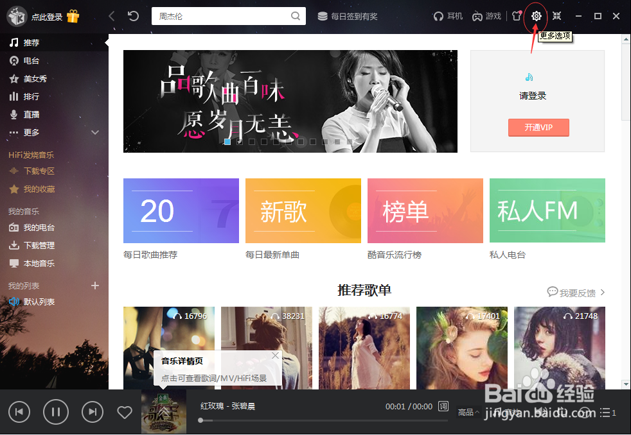This screenshot has width=631, height=435.
Task: Click the magnifier search icon
Action: [296, 16]
